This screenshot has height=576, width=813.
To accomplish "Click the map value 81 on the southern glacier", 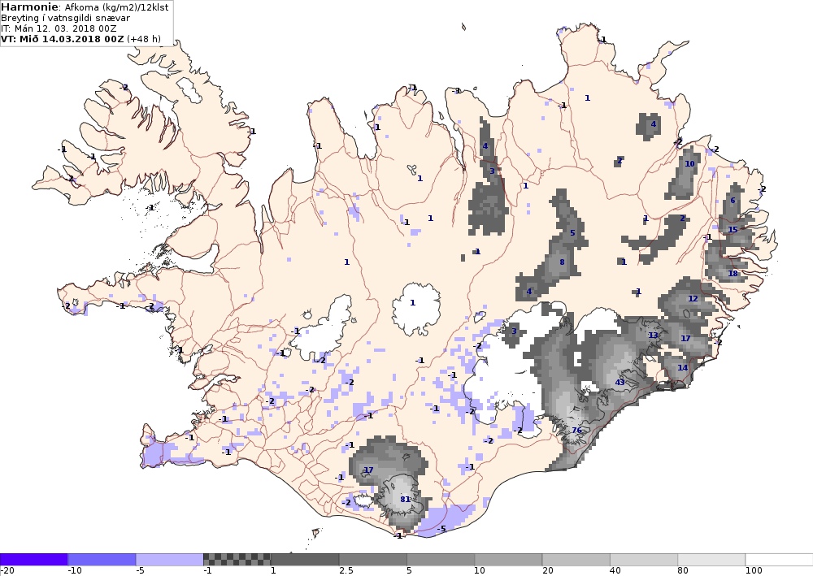I will 406,500.
